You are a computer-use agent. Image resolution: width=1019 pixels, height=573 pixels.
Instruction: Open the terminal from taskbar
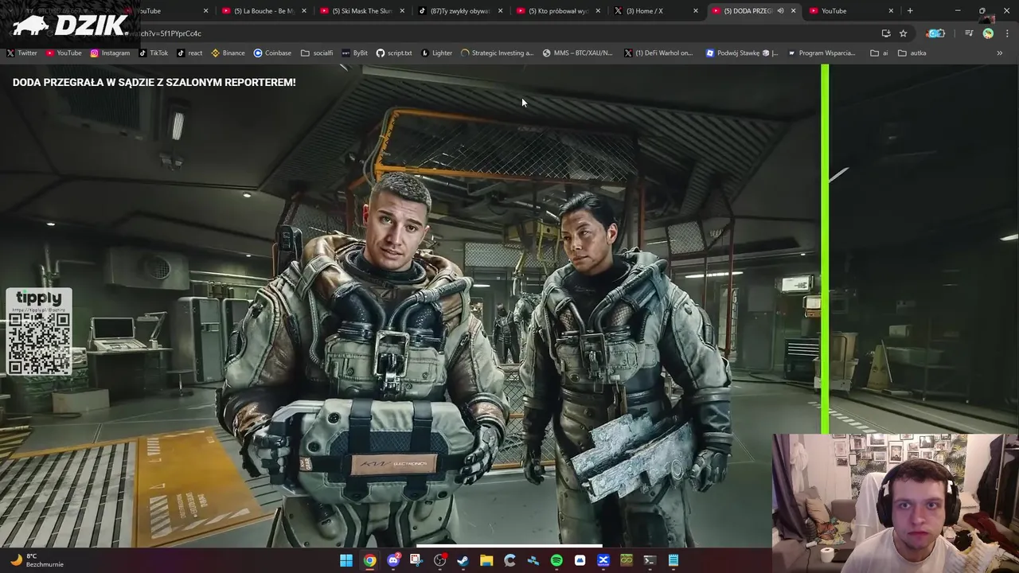click(x=650, y=560)
